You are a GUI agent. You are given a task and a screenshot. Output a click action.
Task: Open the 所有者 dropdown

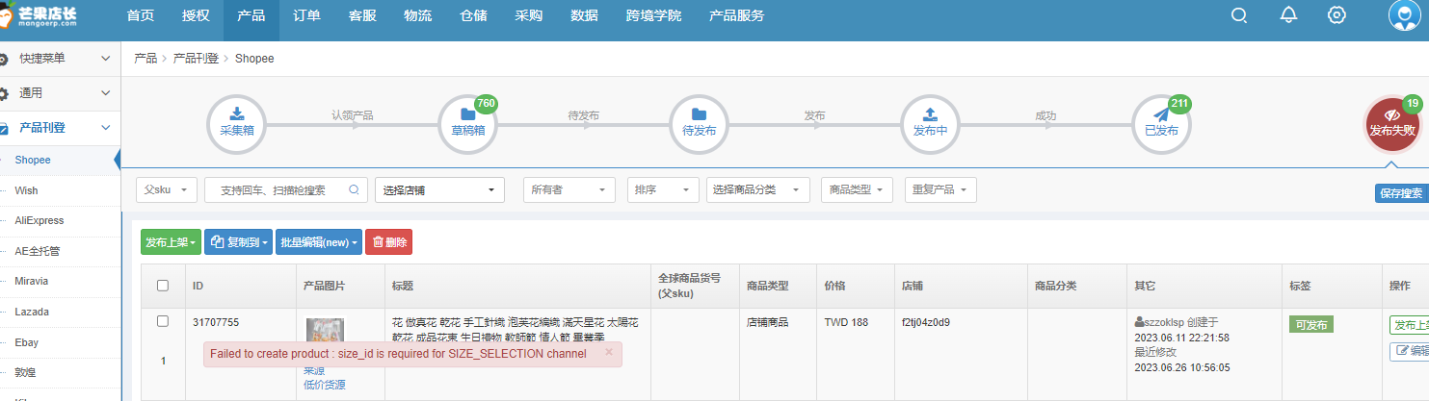click(569, 190)
